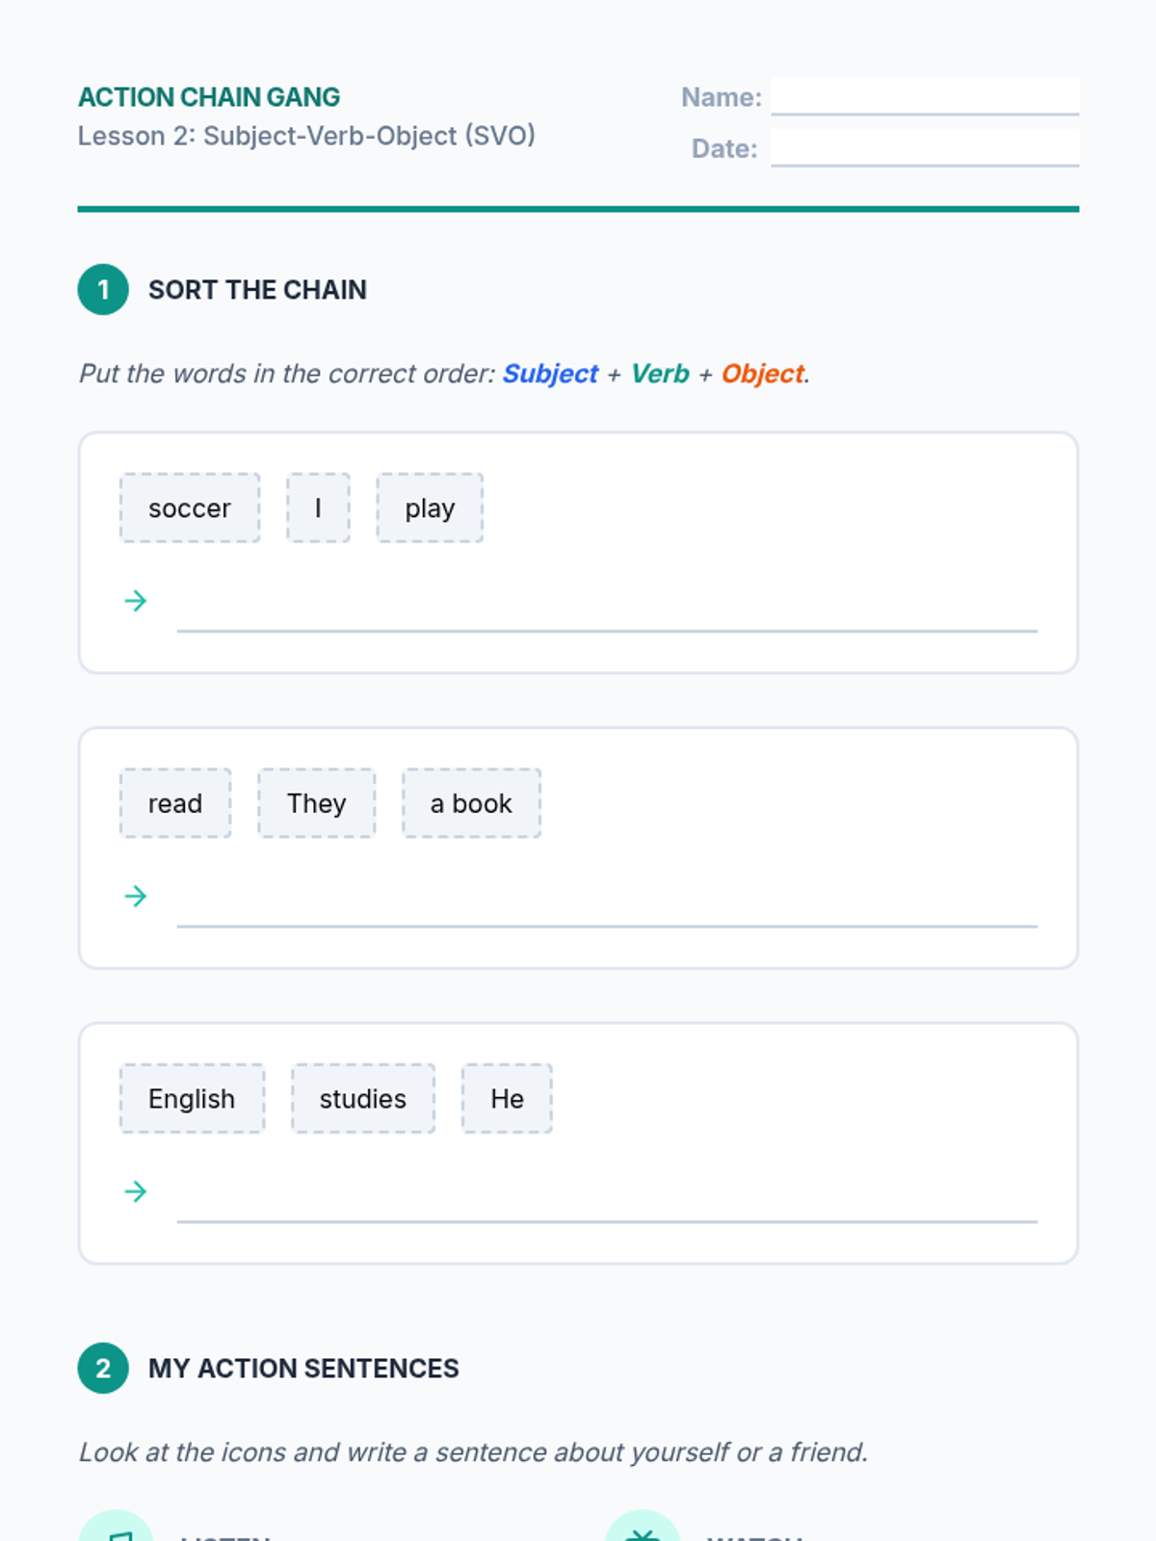Image resolution: width=1156 pixels, height=1541 pixels.
Task: Click the number 1 section badge
Action: pyautogui.click(x=103, y=290)
